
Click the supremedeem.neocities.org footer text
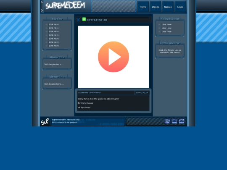(66, 120)
